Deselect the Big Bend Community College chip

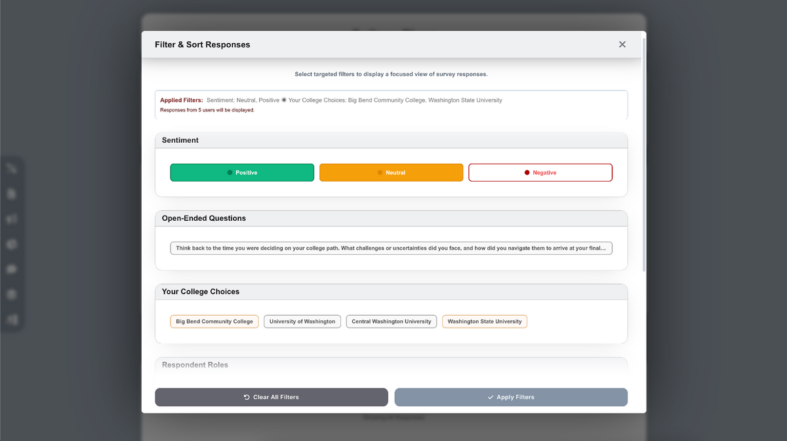coord(214,321)
